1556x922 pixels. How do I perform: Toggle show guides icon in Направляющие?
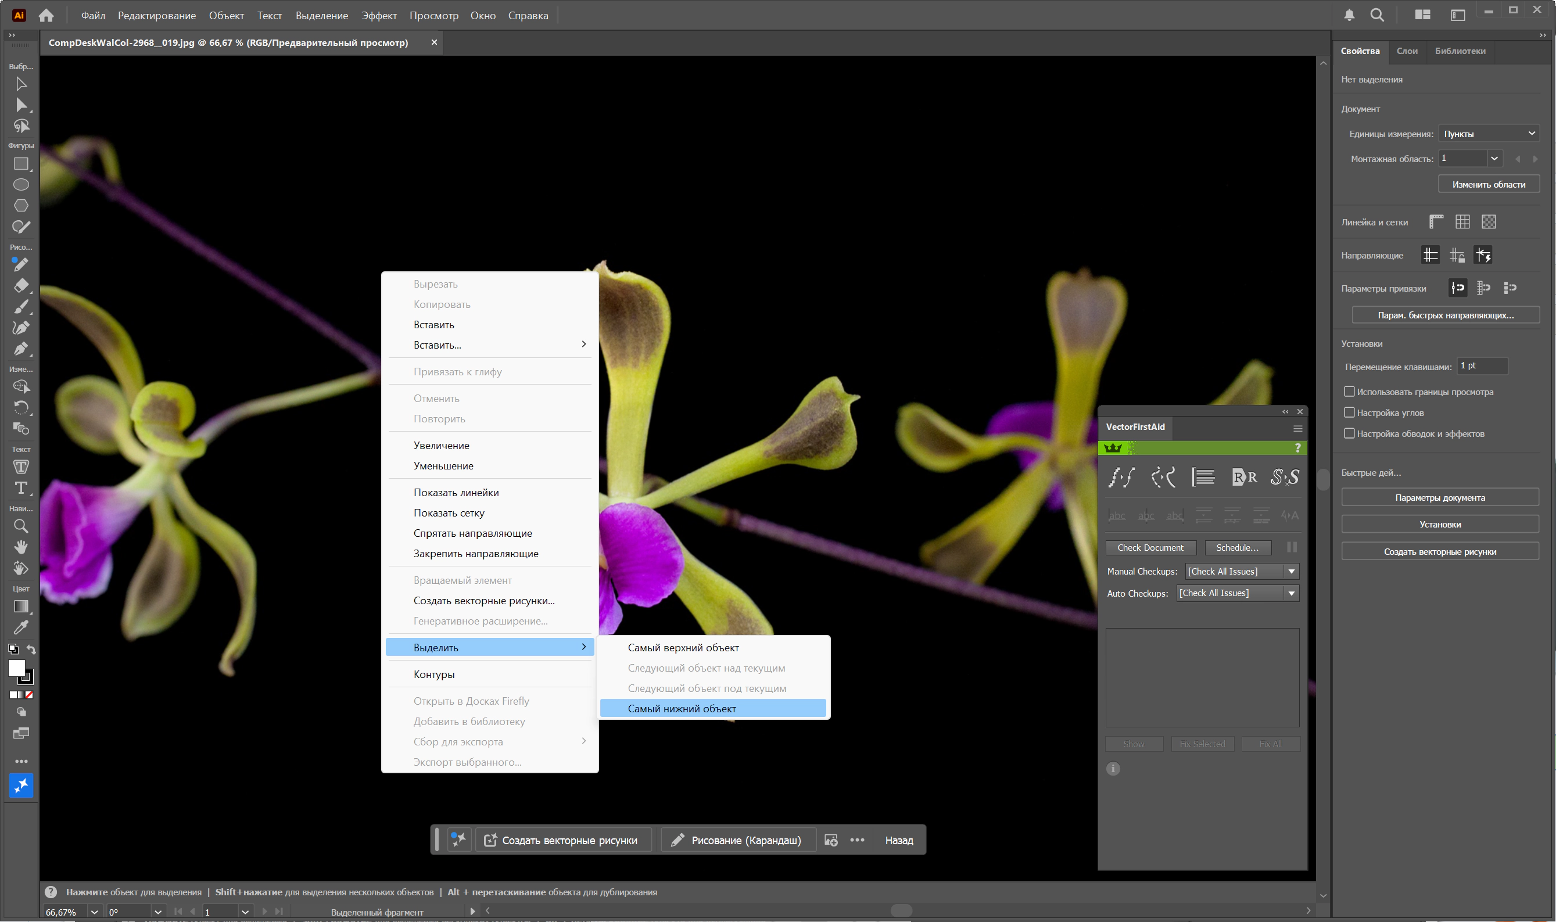(x=1430, y=256)
